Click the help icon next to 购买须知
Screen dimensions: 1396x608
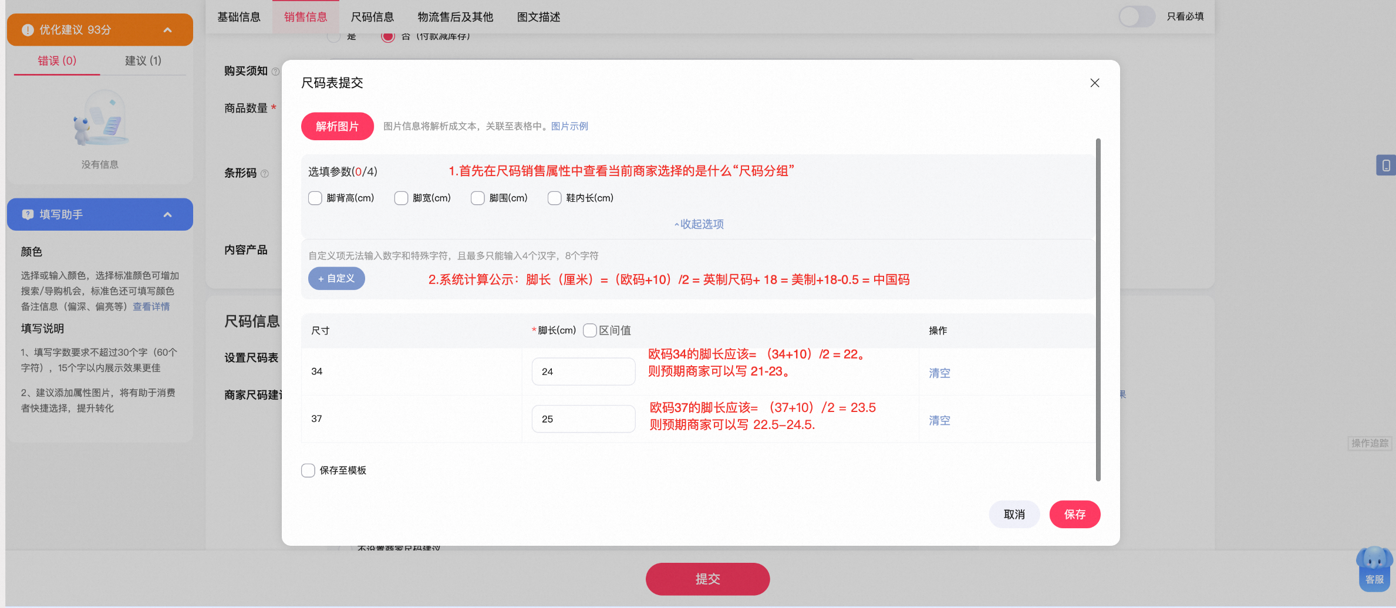pos(275,72)
